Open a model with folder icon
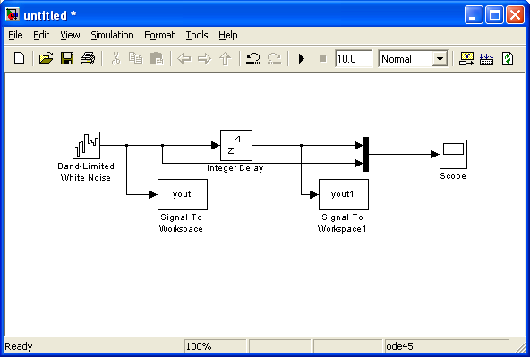 point(46,58)
